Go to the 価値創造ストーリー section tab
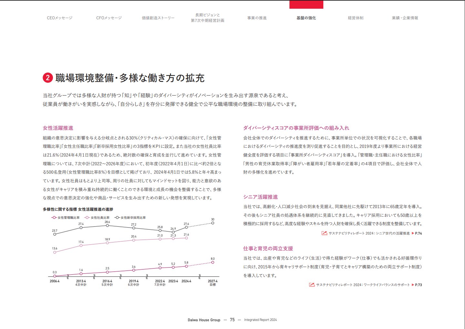 tap(158, 18)
